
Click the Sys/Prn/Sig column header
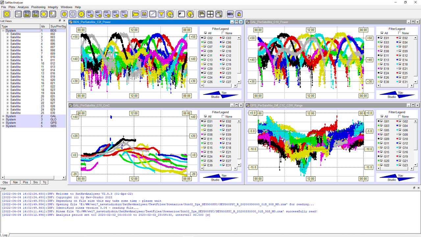point(58,26)
